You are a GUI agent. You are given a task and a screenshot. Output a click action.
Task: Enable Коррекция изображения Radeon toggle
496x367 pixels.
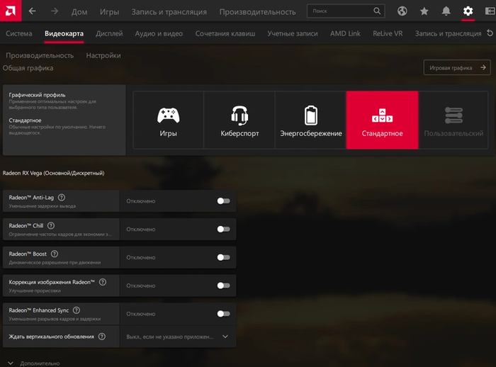[223, 286]
